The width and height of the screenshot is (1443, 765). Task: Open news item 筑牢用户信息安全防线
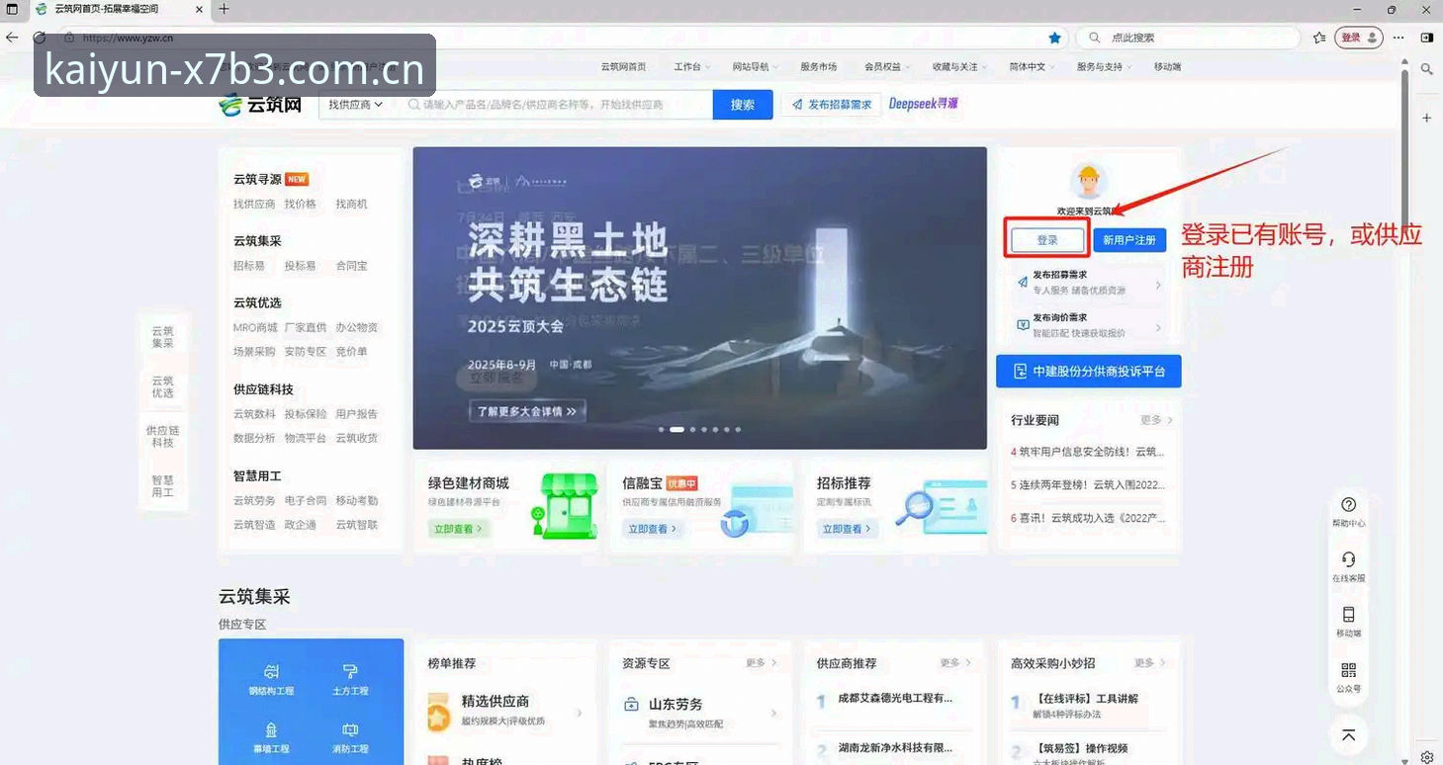(x=1088, y=452)
